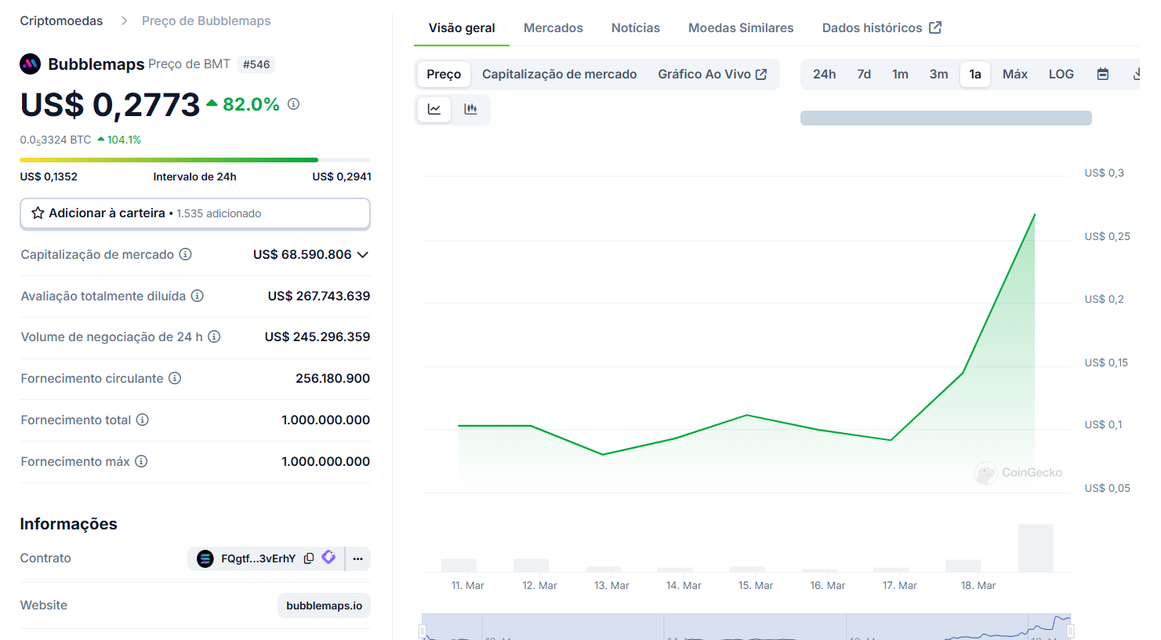Show info for Fornecimento circulante
Screen dimensions: 1161x640
(175, 378)
